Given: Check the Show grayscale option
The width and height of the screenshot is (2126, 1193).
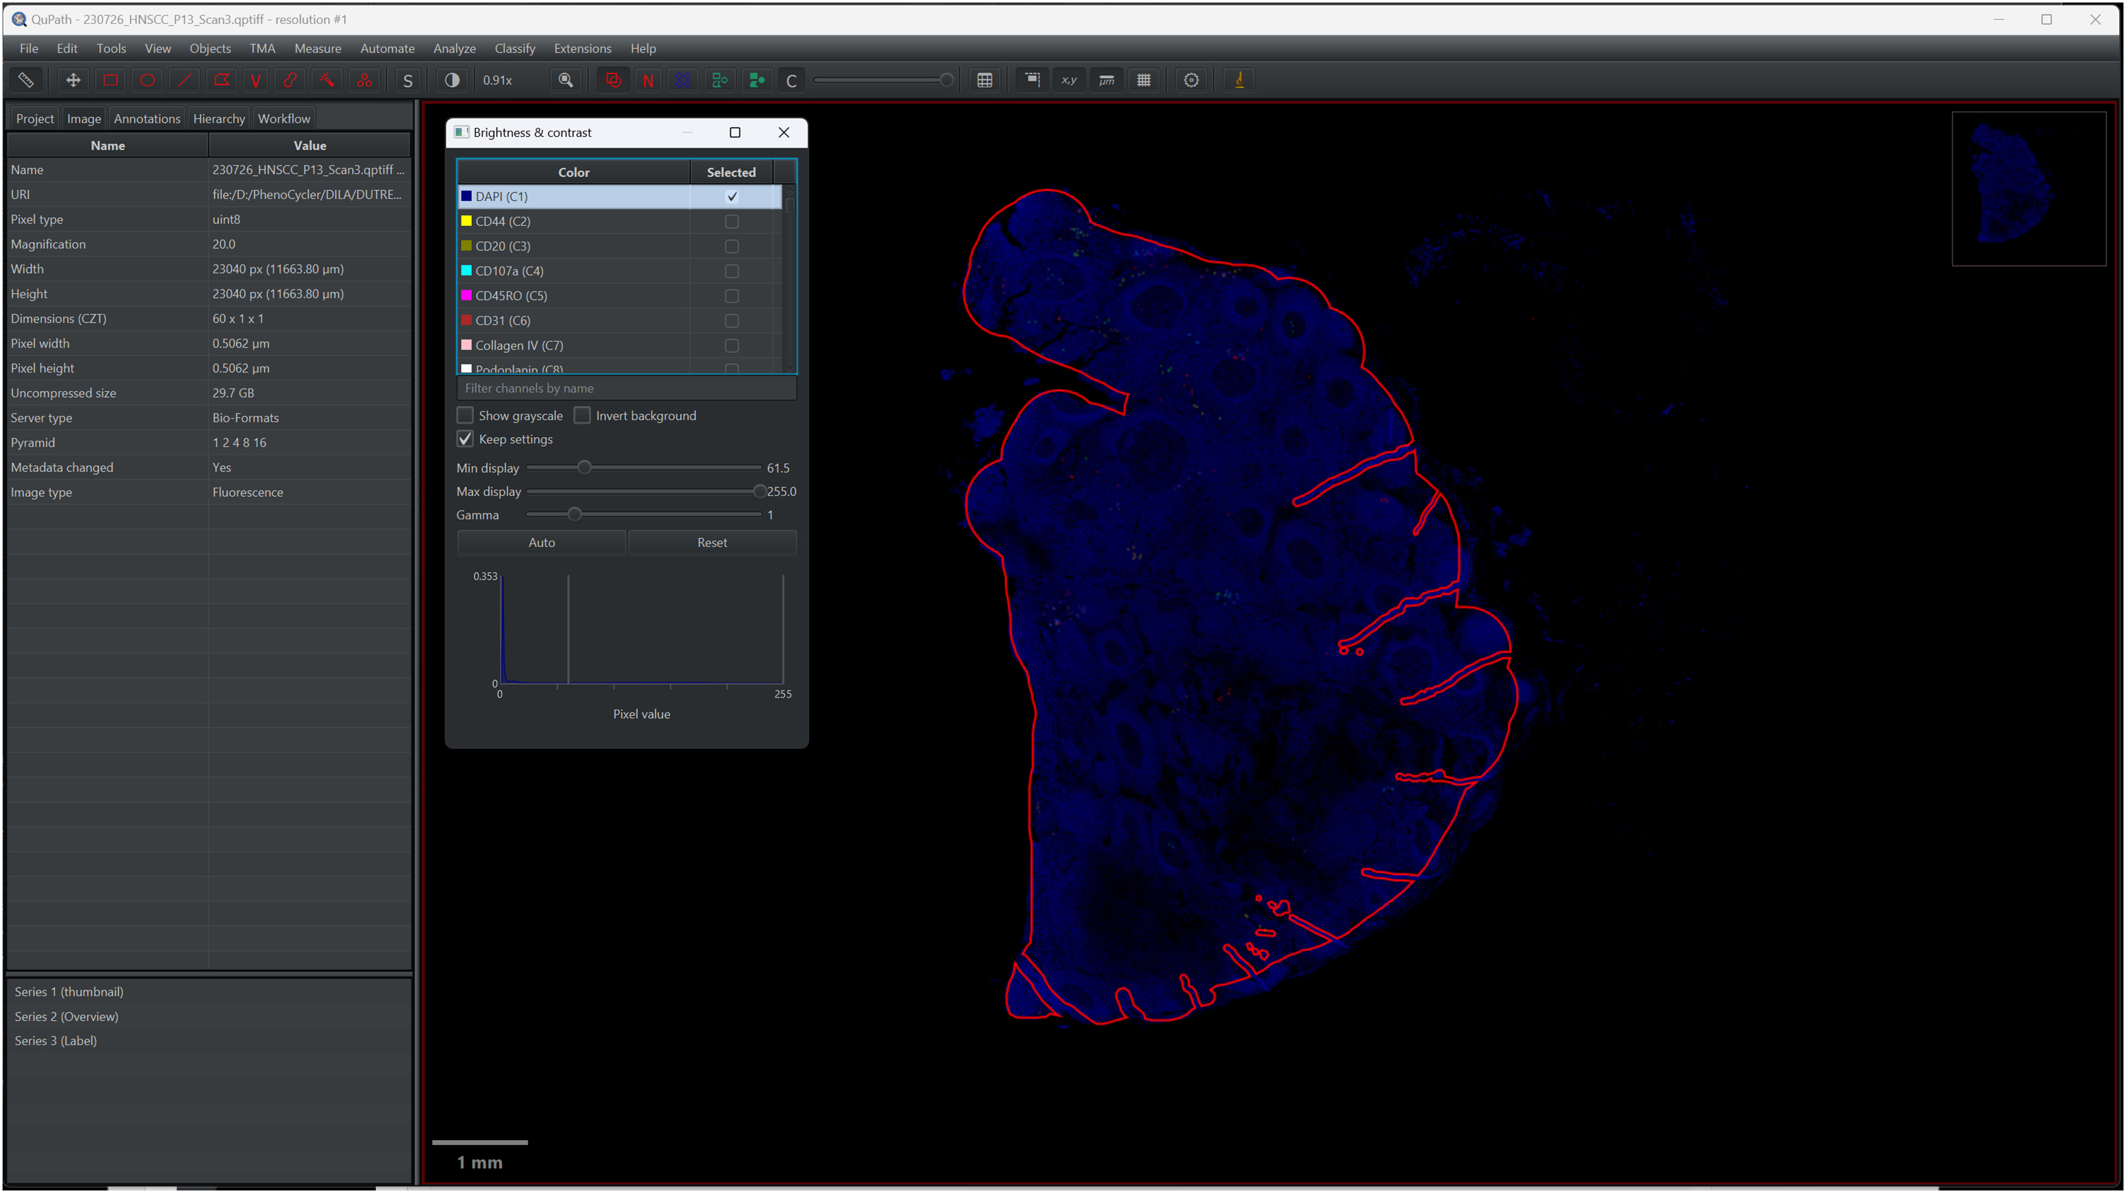Looking at the screenshot, I should click(x=466, y=415).
